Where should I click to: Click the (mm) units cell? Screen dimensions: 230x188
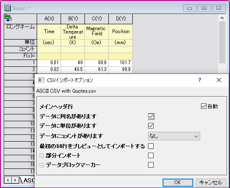pyautogui.click(x=121, y=43)
